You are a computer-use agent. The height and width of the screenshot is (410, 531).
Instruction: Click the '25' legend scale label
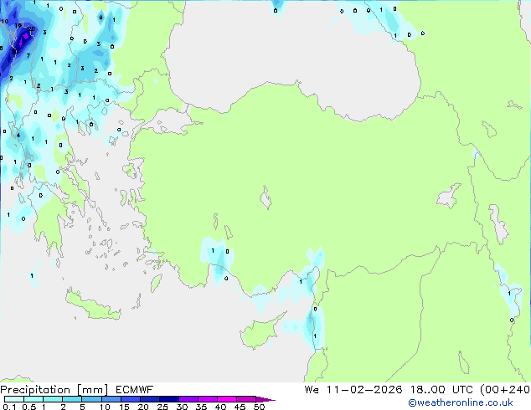pyautogui.click(x=162, y=407)
